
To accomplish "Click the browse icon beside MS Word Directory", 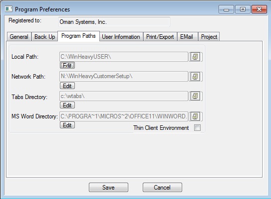I will (195, 116).
